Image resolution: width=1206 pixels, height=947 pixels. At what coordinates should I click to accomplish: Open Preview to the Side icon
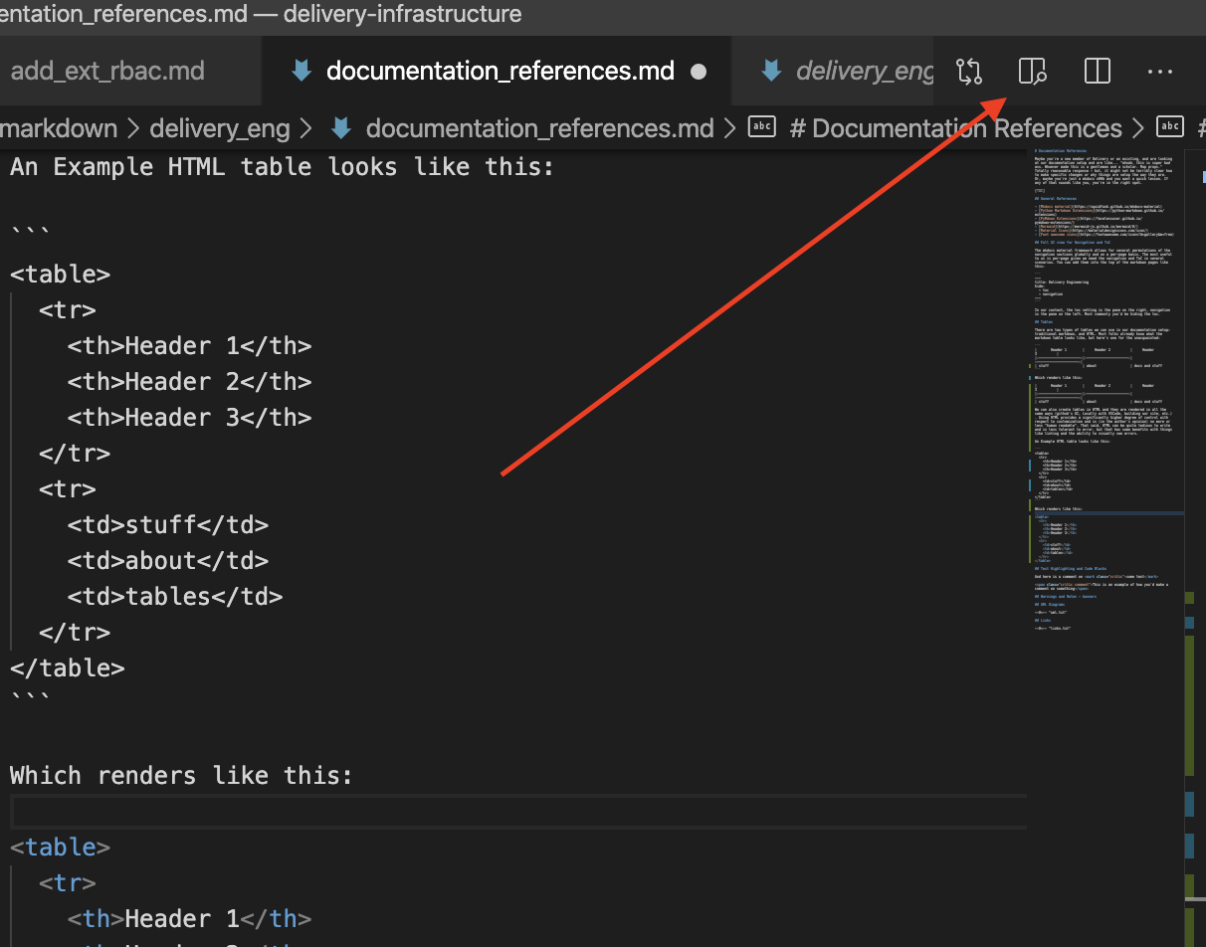pyautogui.click(x=1033, y=72)
